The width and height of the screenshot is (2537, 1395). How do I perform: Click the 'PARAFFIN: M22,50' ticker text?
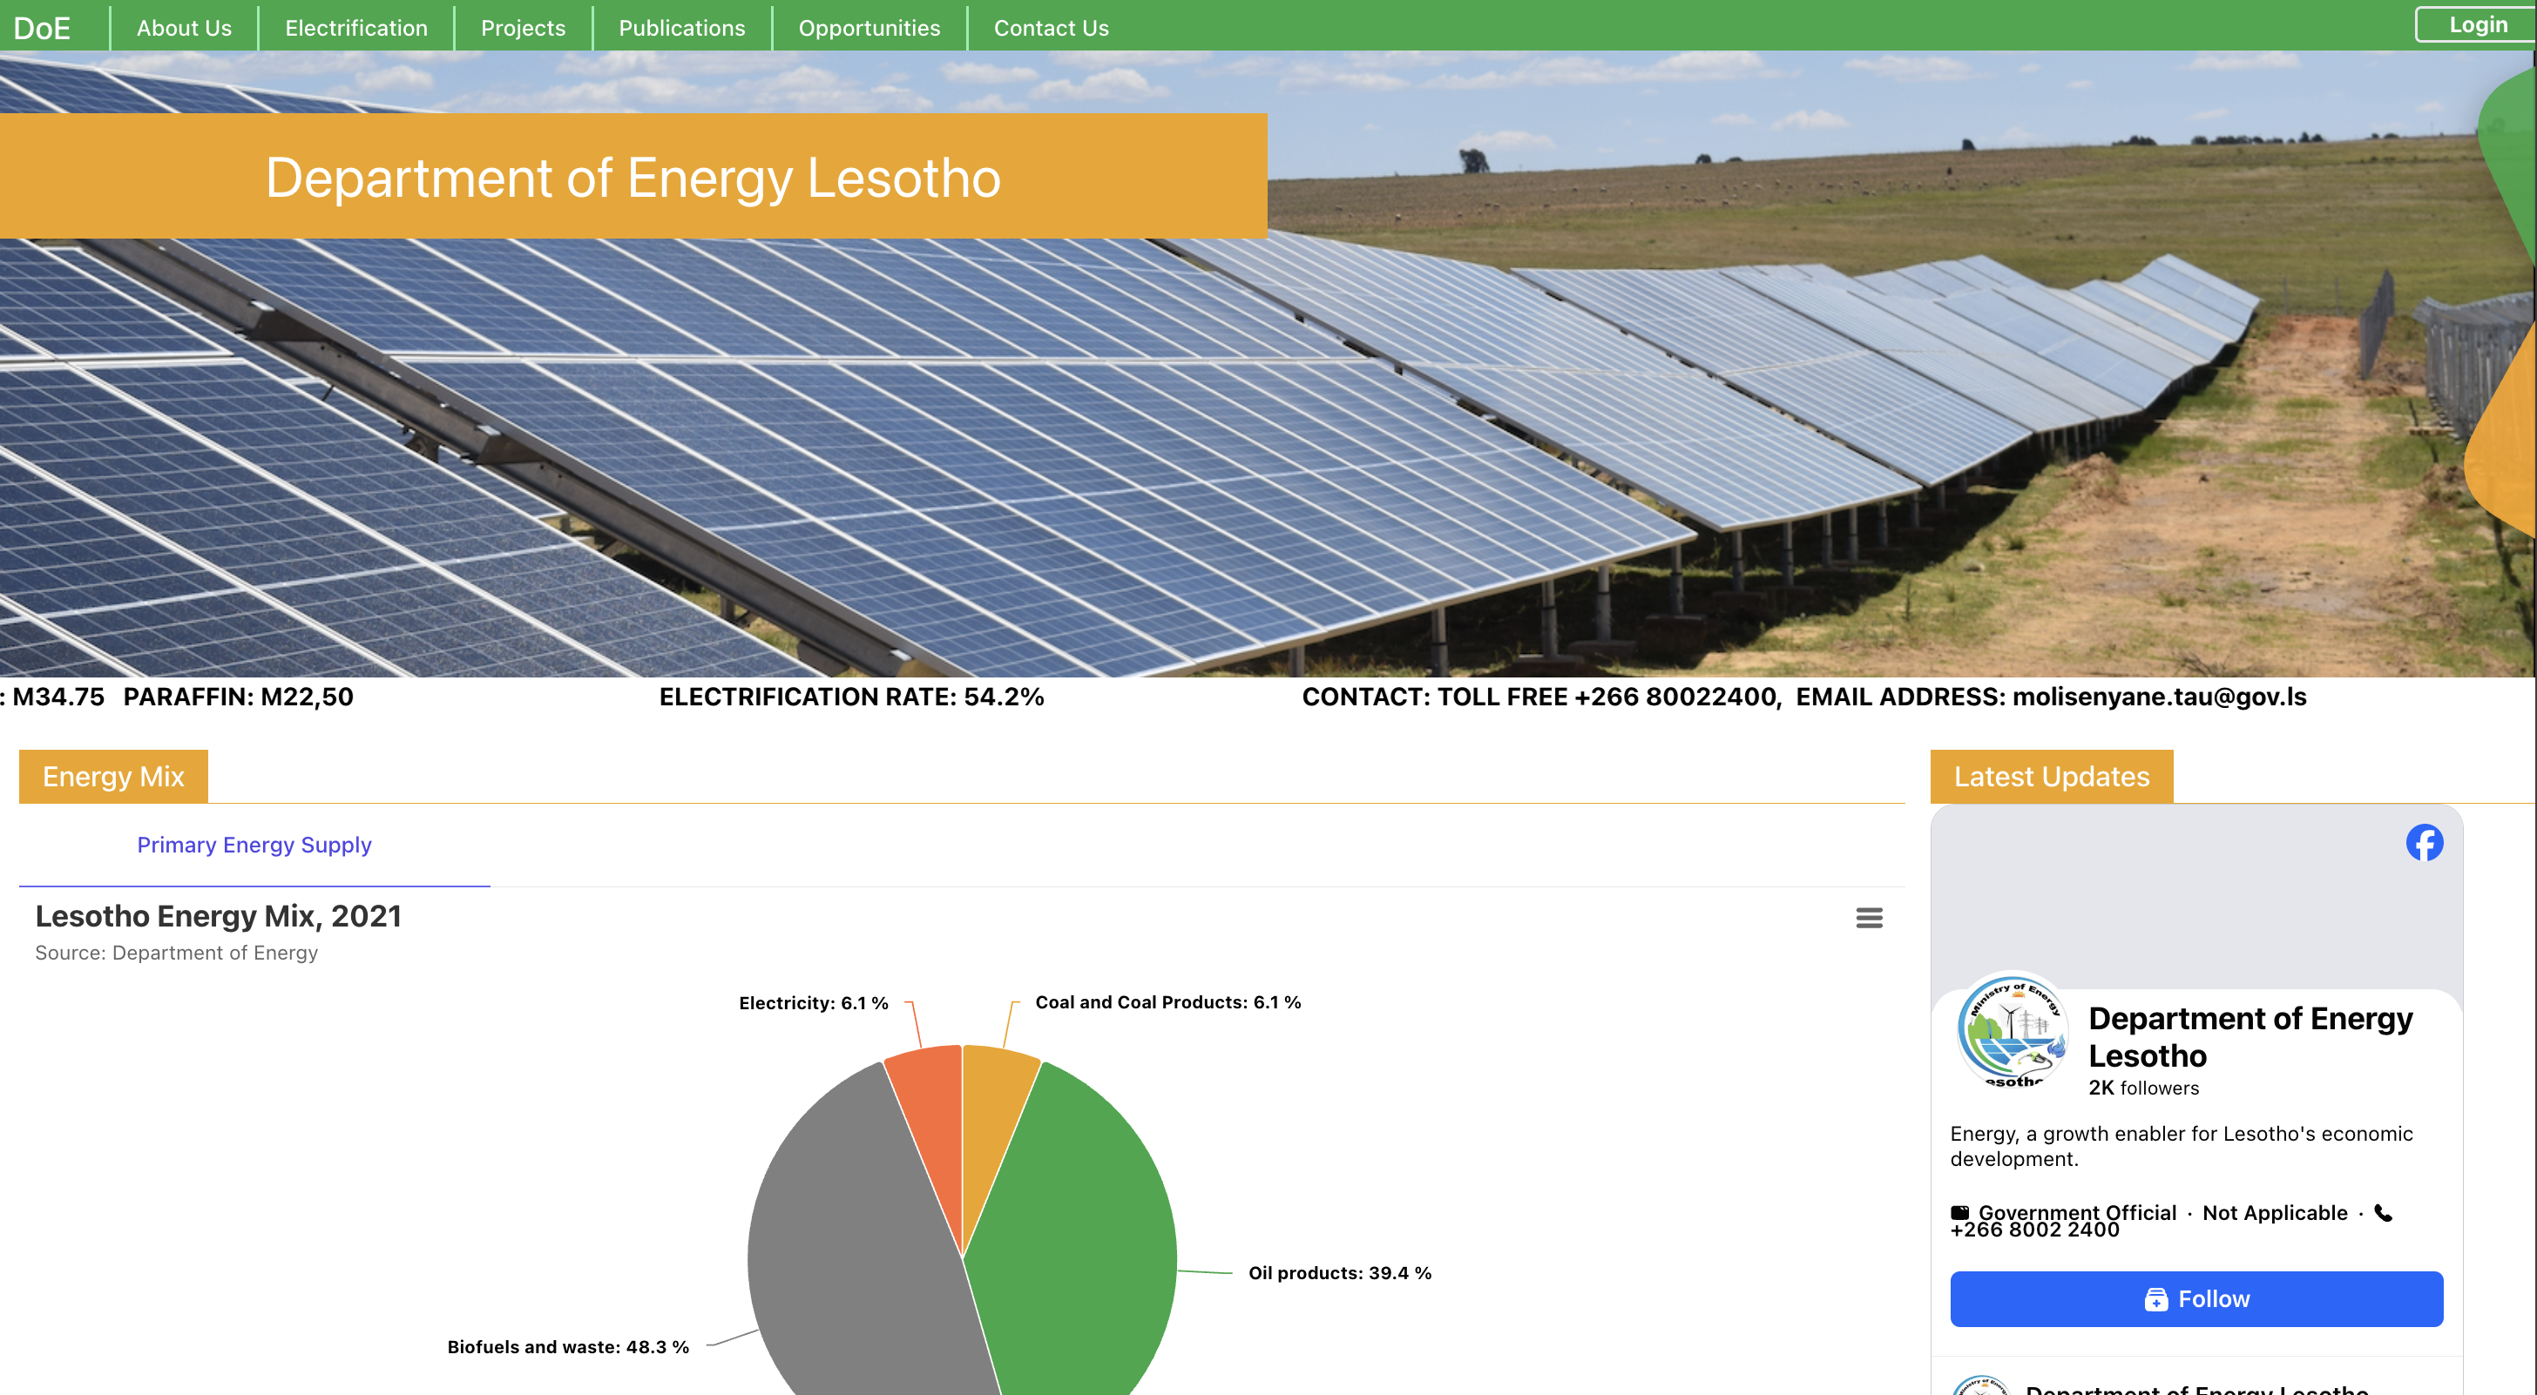coord(239,697)
